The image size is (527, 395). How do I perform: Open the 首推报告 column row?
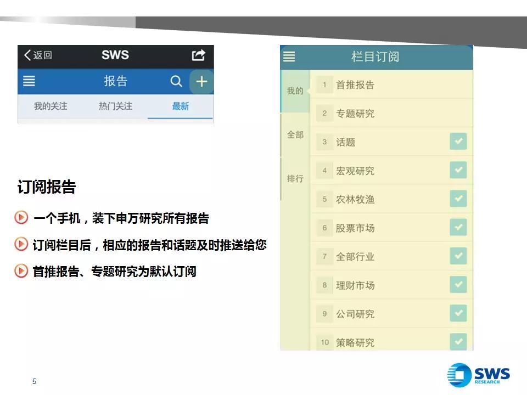[391, 84]
